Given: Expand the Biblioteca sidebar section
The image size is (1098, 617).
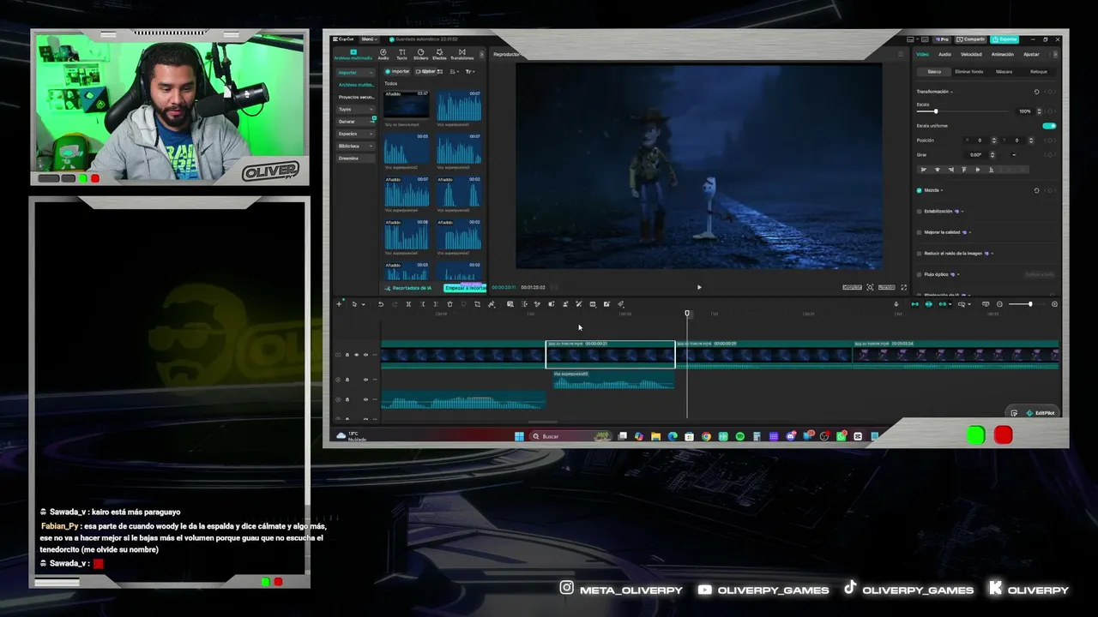Looking at the screenshot, I should click(356, 146).
